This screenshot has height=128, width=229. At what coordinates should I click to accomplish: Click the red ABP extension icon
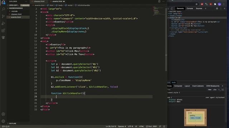(x=202, y=4)
